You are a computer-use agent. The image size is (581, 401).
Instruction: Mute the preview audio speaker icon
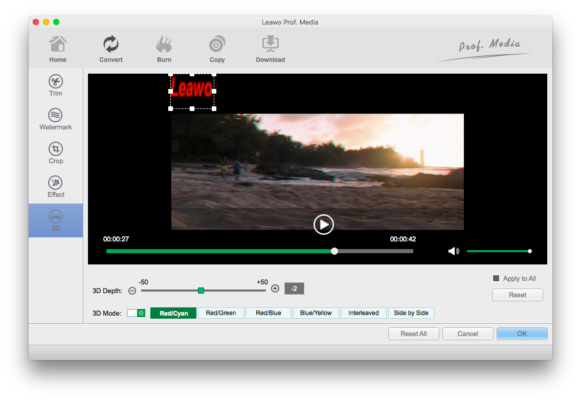pos(454,251)
